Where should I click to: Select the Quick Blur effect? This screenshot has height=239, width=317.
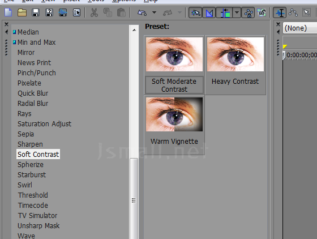(x=33, y=93)
